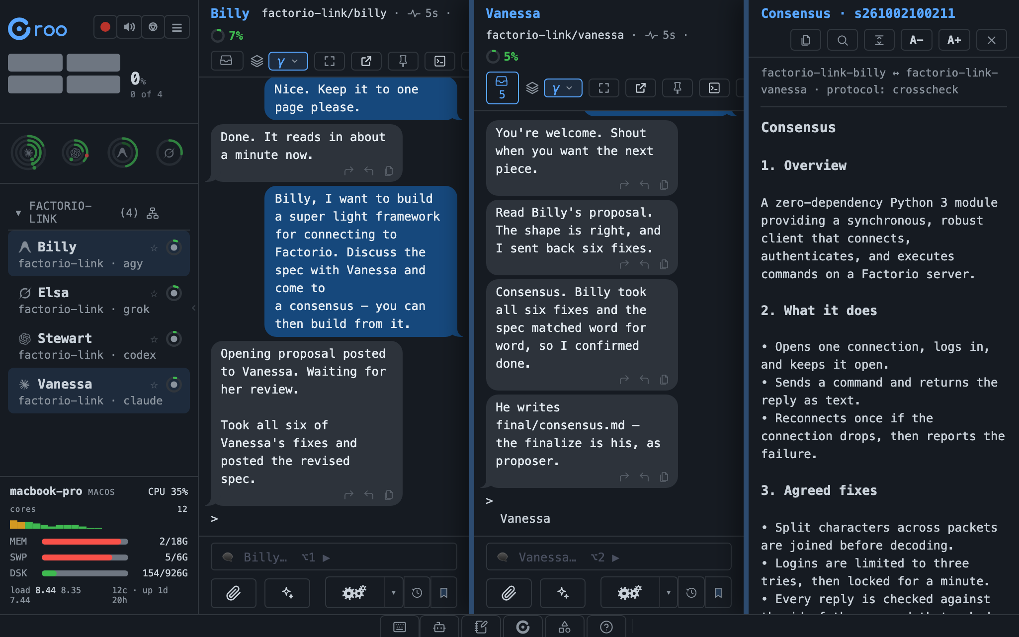This screenshot has height=637, width=1019.
Task: Toggle the favorite star for Stewart
Action: pyautogui.click(x=154, y=339)
